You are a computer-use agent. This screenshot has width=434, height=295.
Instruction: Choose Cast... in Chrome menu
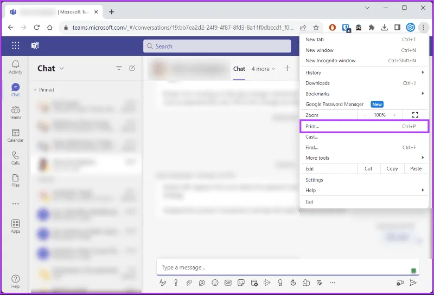click(364, 137)
